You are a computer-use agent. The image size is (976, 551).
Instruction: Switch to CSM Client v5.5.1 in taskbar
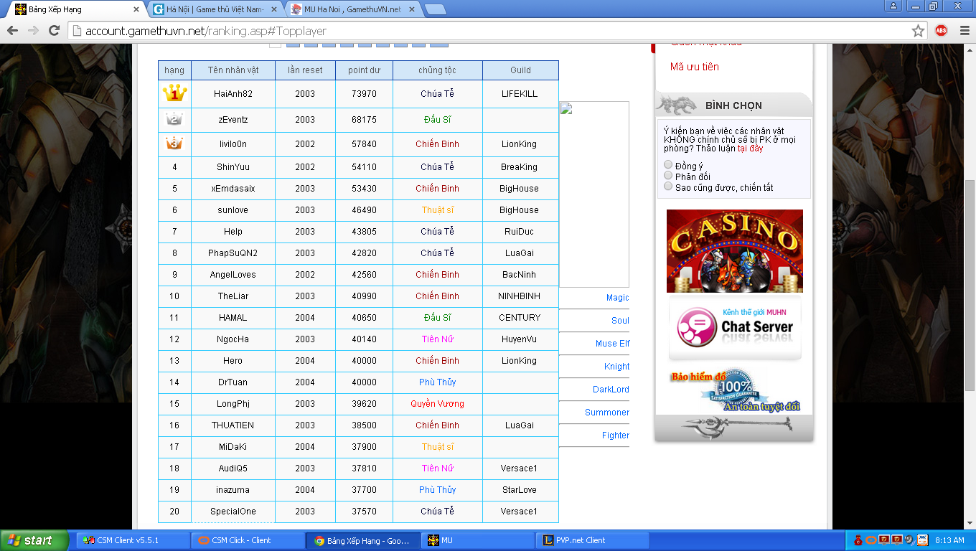(133, 540)
